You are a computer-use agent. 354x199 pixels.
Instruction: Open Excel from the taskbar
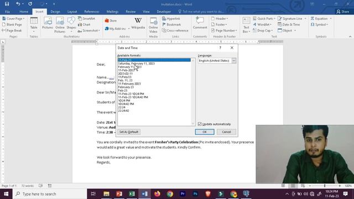click(x=132, y=194)
